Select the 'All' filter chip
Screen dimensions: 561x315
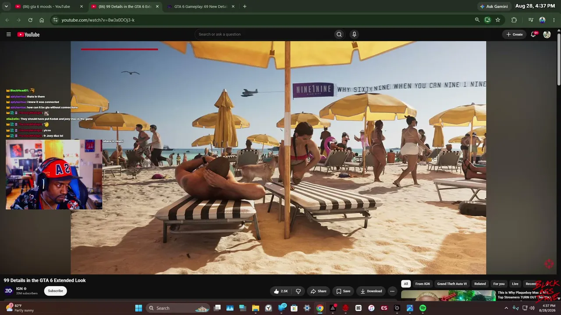pyautogui.click(x=406, y=284)
